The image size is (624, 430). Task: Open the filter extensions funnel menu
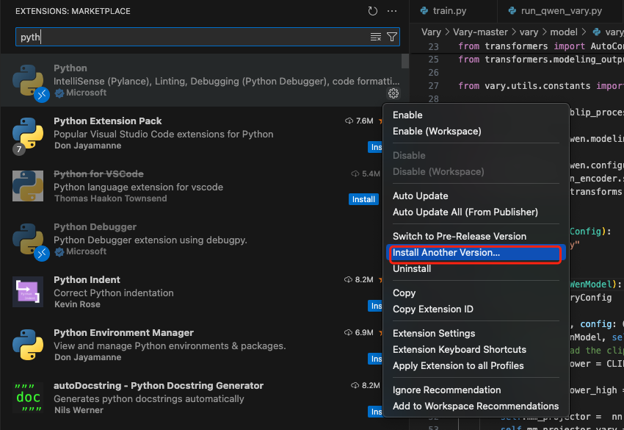pyautogui.click(x=392, y=37)
